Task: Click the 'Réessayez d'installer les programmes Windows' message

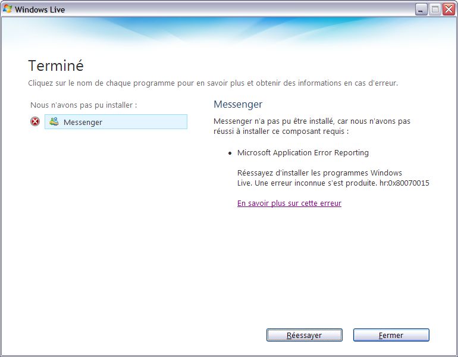Action: pos(333,178)
